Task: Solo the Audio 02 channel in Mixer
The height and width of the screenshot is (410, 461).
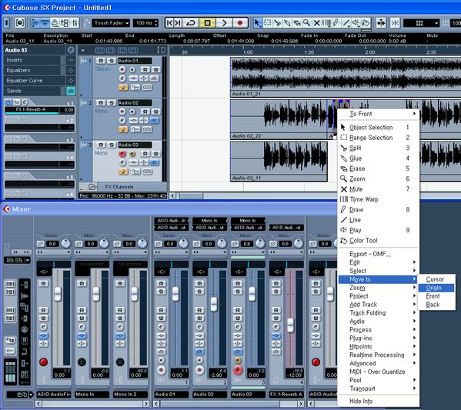Action: 199,292
